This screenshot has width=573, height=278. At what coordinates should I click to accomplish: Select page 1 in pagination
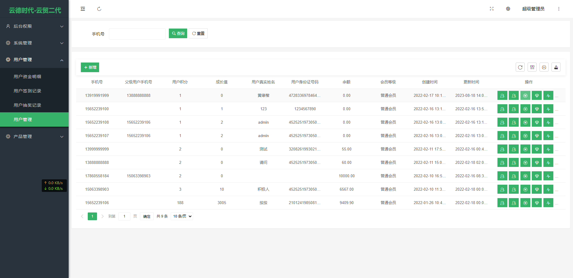click(92, 216)
